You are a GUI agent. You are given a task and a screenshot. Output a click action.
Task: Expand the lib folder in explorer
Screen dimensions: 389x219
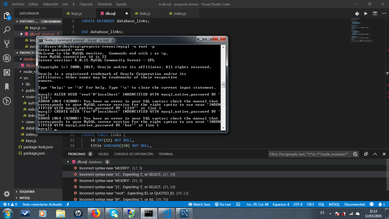[x=38, y=84]
